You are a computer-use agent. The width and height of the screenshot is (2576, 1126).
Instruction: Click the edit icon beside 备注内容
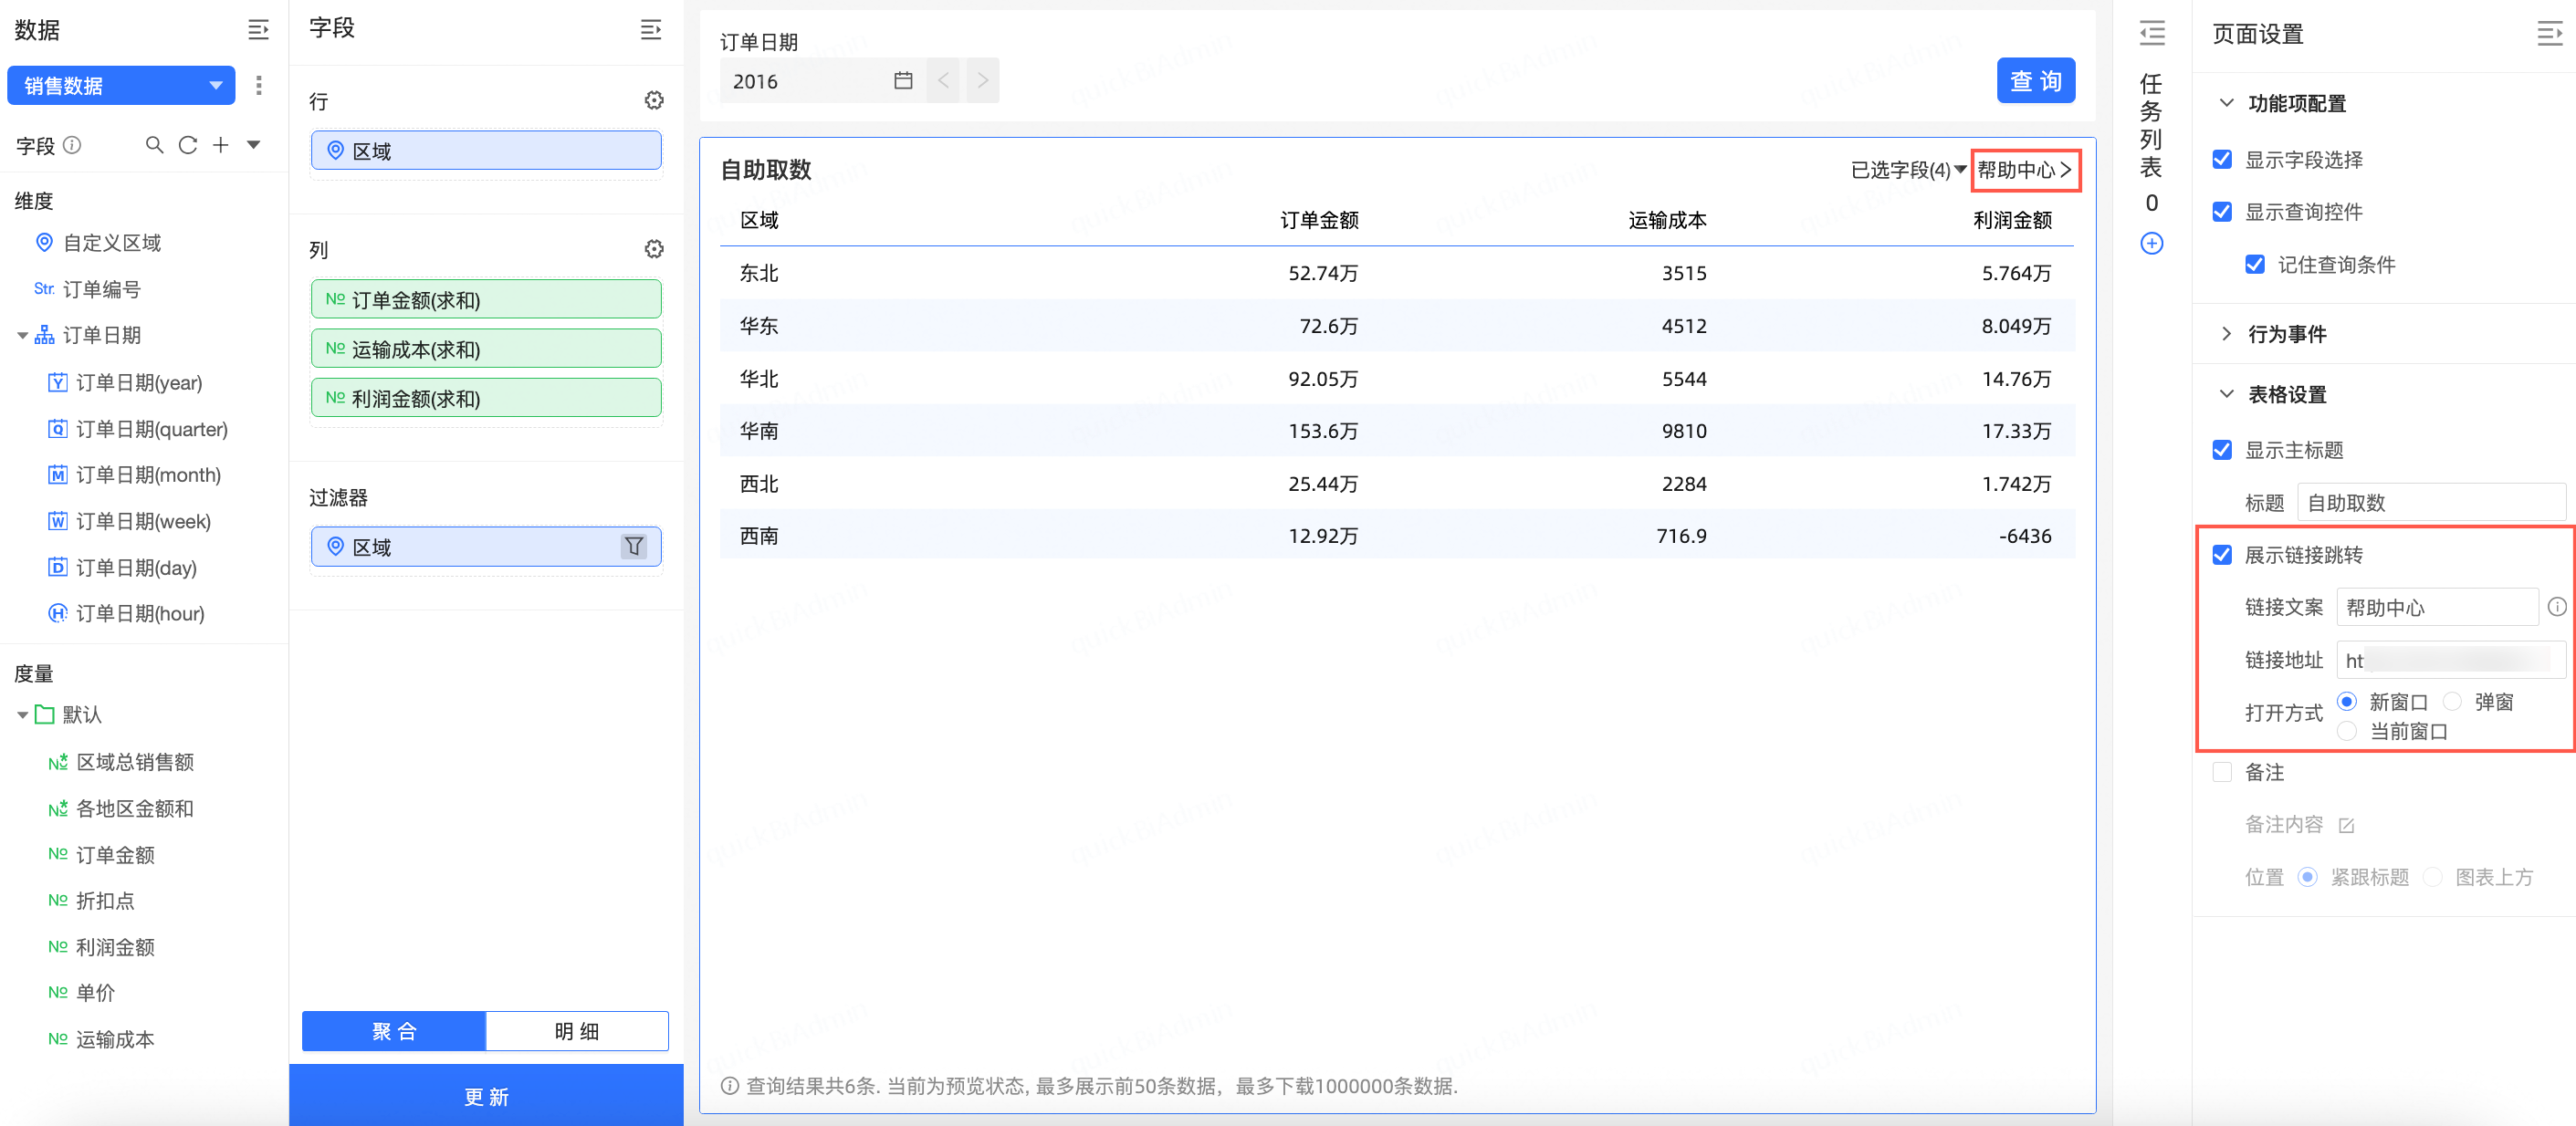coord(2347,825)
